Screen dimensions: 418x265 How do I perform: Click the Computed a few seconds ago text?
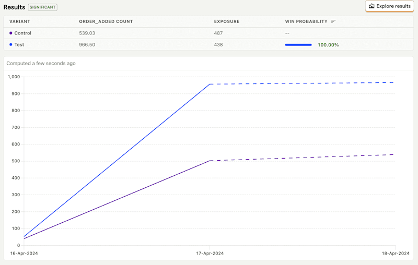coord(41,63)
